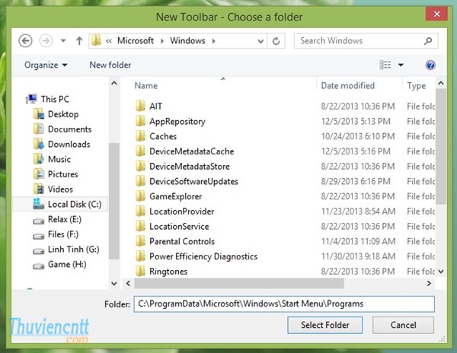Select Local Disk (C:) drive

pyautogui.click(x=60, y=204)
